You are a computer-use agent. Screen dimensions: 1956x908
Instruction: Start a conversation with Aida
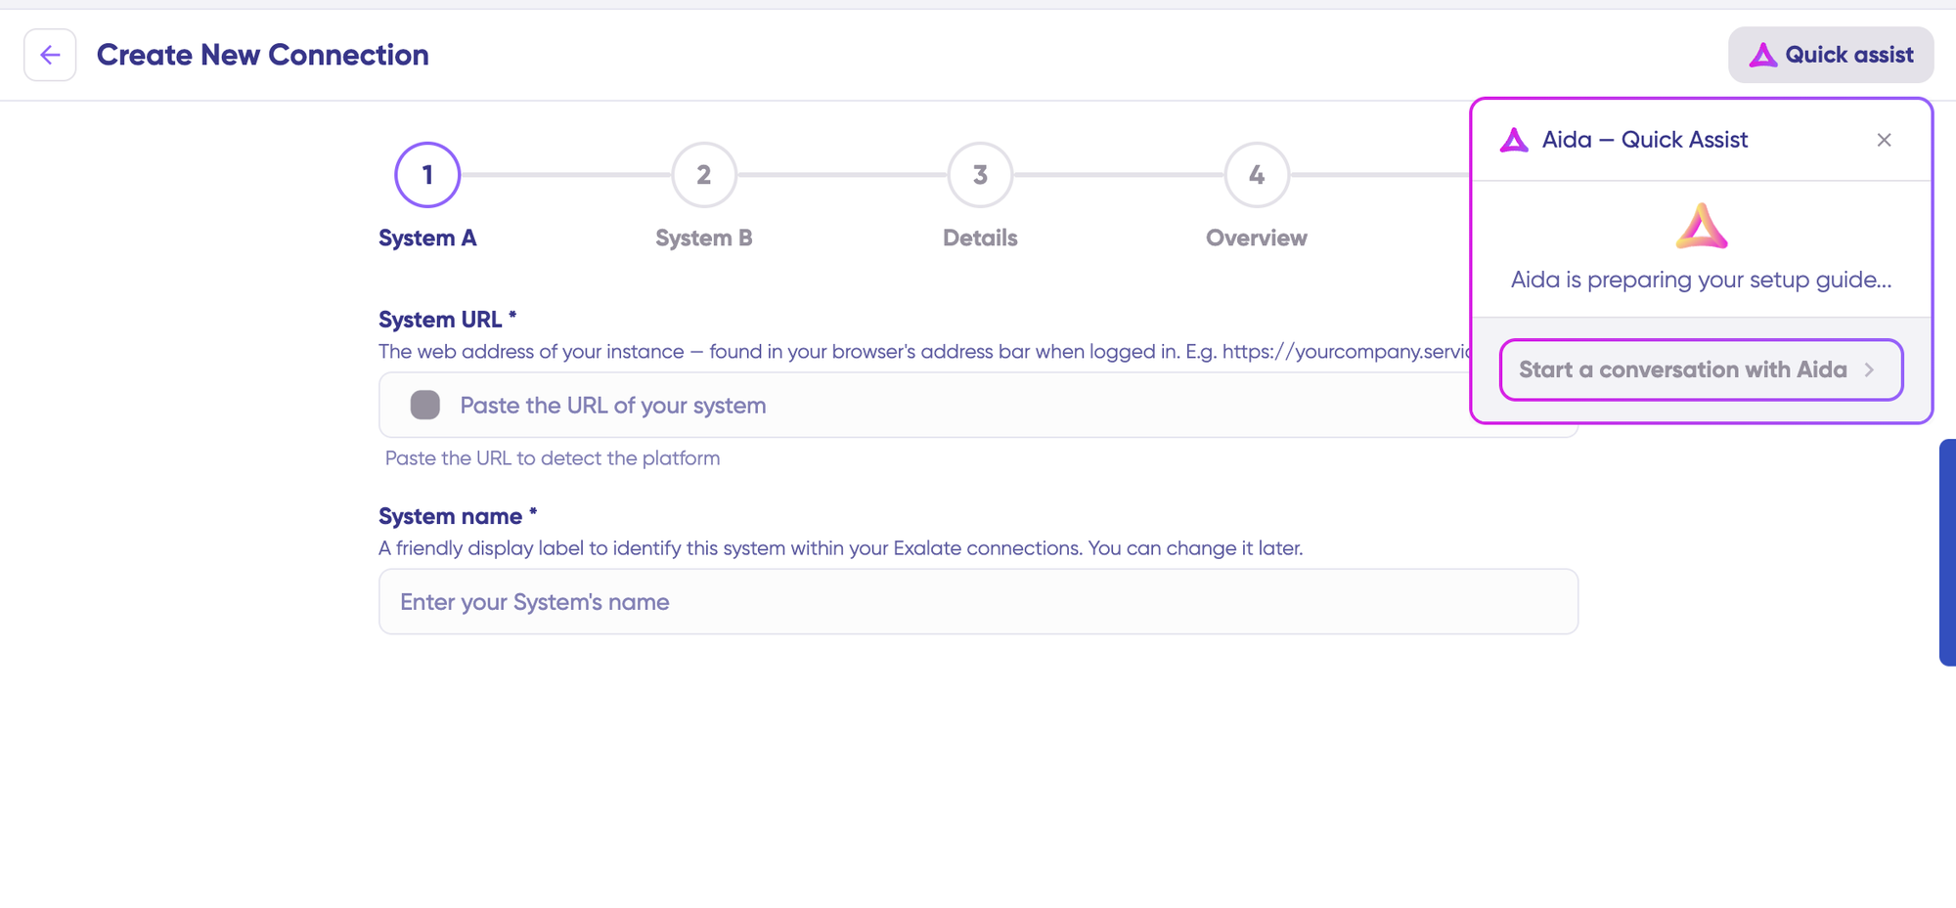tap(1701, 369)
